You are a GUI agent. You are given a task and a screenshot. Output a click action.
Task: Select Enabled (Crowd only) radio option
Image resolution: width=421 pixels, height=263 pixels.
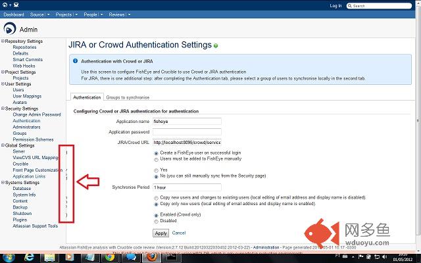(156, 215)
